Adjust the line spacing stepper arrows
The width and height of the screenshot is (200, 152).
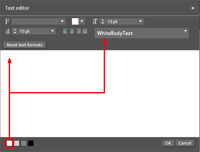coord(15,31)
